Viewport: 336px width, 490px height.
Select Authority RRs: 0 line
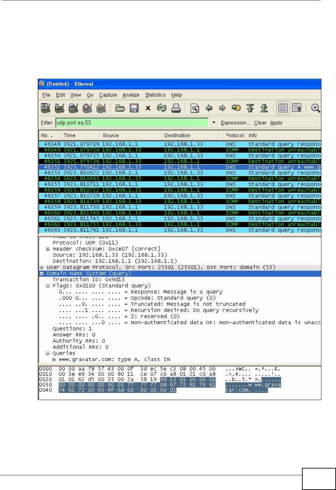coord(79,341)
